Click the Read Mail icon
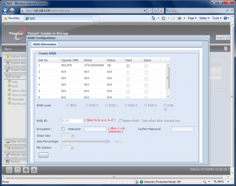236x186 pixels. pos(173,18)
